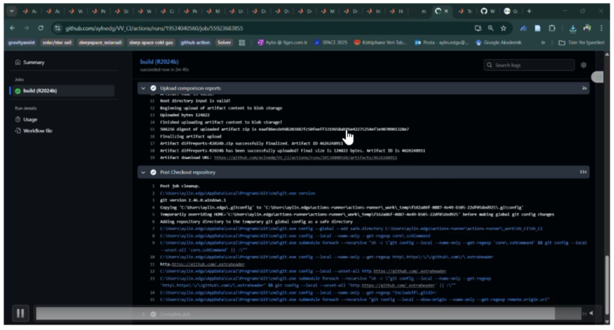Click the browser back arrow

coord(12,28)
